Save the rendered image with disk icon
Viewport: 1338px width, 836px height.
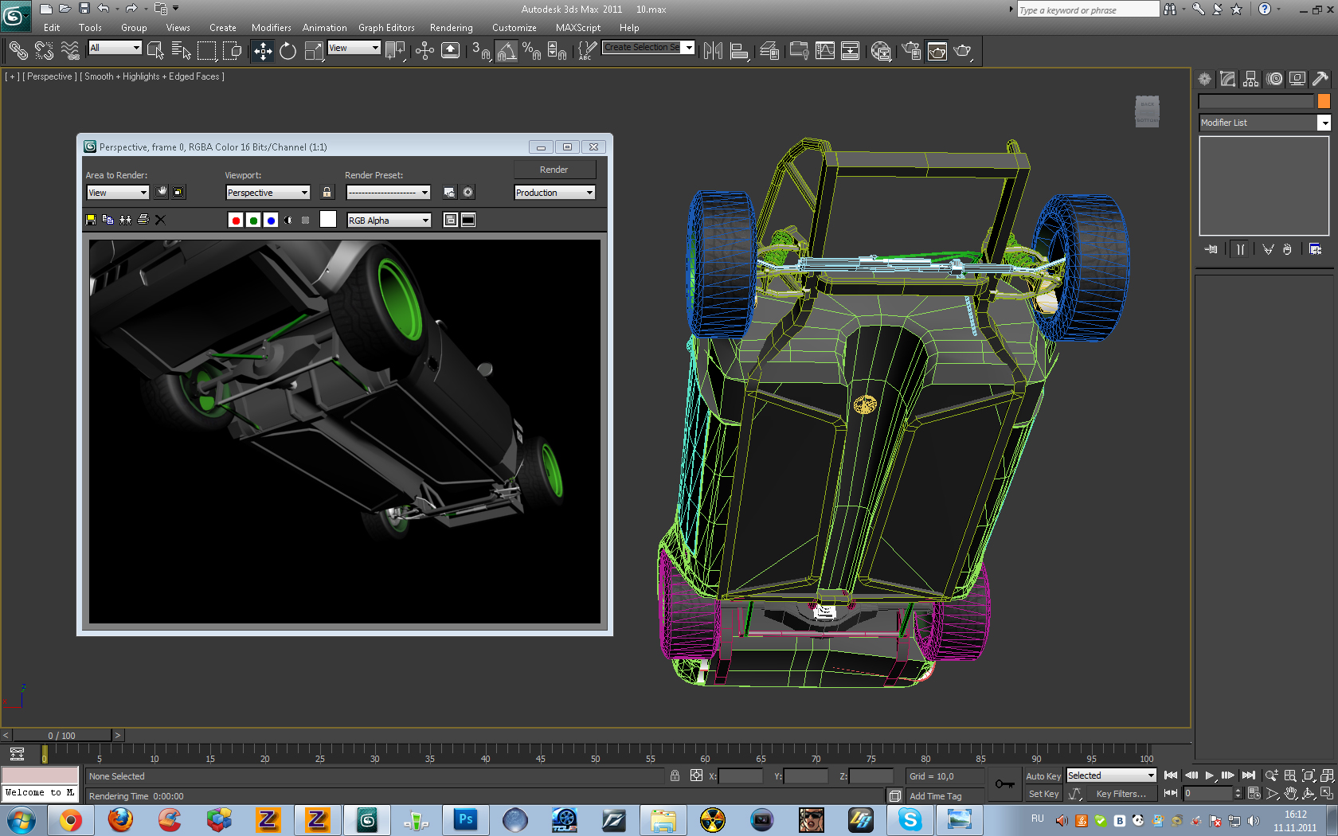[91, 220]
